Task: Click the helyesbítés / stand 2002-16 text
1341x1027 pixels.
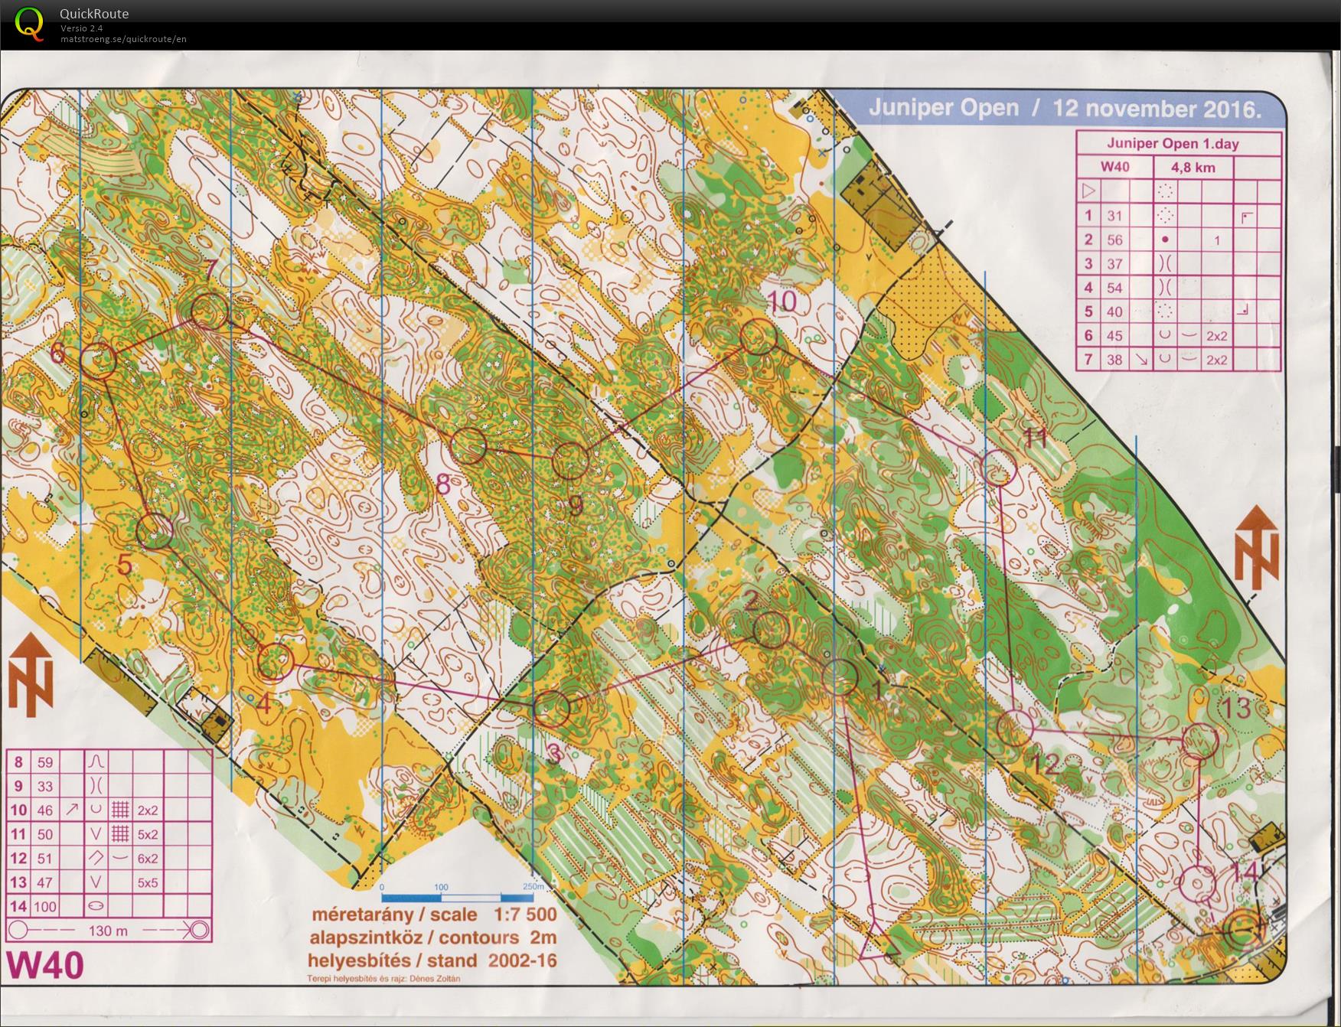Action: coord(432,960)
